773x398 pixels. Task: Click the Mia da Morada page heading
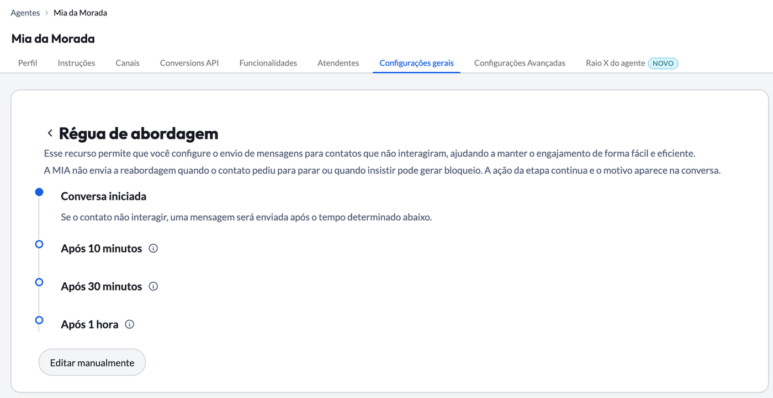coord(53,39)
